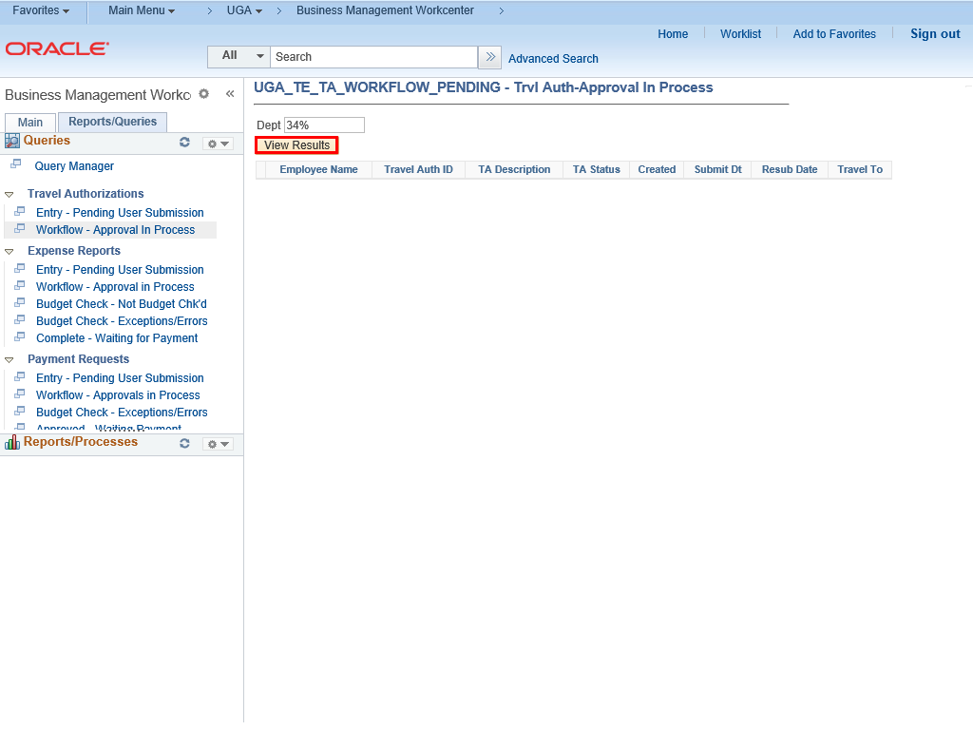The height and width of the screenshot is (730, 973).
Task: Click the Dept input field
Action: (324, 125)
